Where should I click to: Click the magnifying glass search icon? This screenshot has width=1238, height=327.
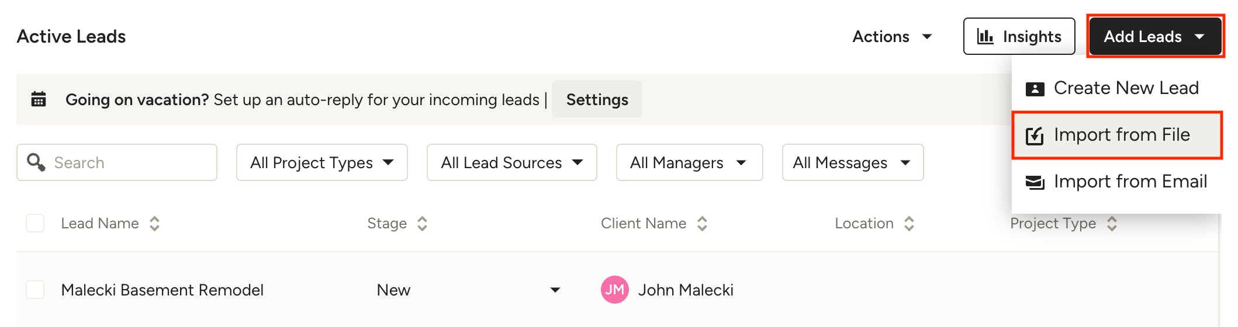point(36,162)
